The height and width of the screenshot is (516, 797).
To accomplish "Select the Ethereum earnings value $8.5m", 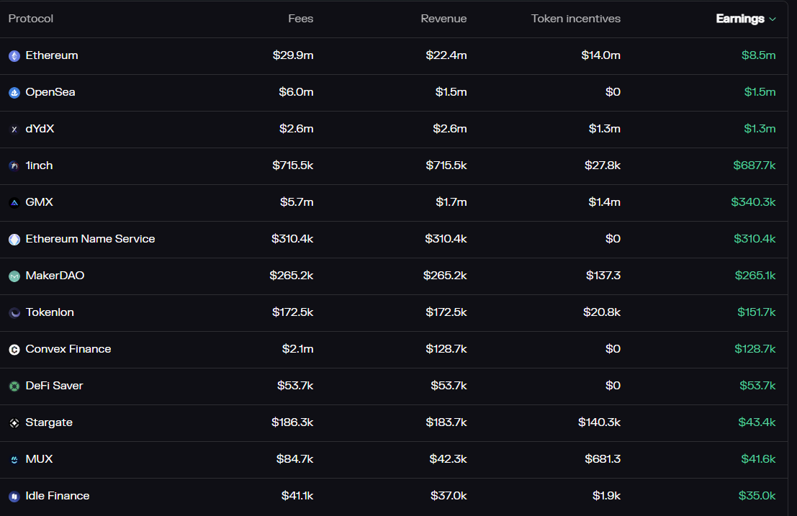I will 758,55.
